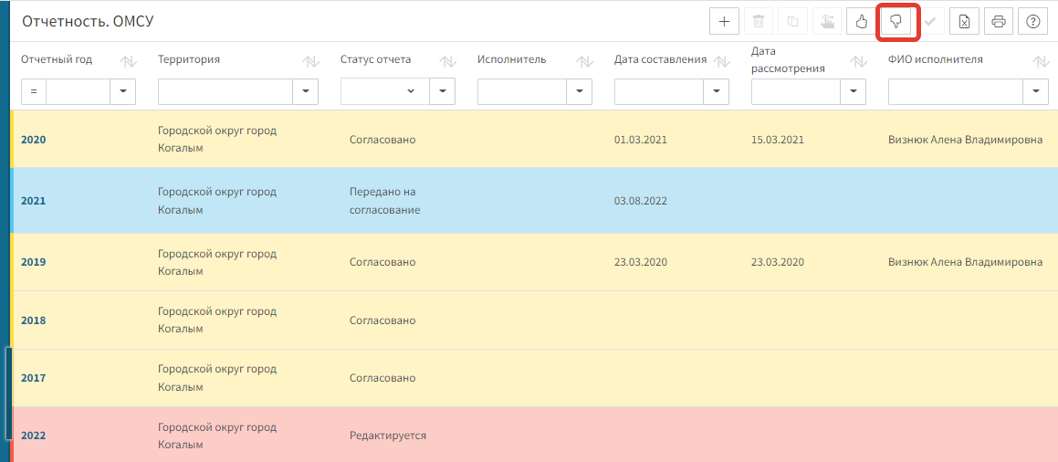Viewport: 1058px width, 462px height.
Task: Click the copy record icon
Action: (x=793, y=22)
